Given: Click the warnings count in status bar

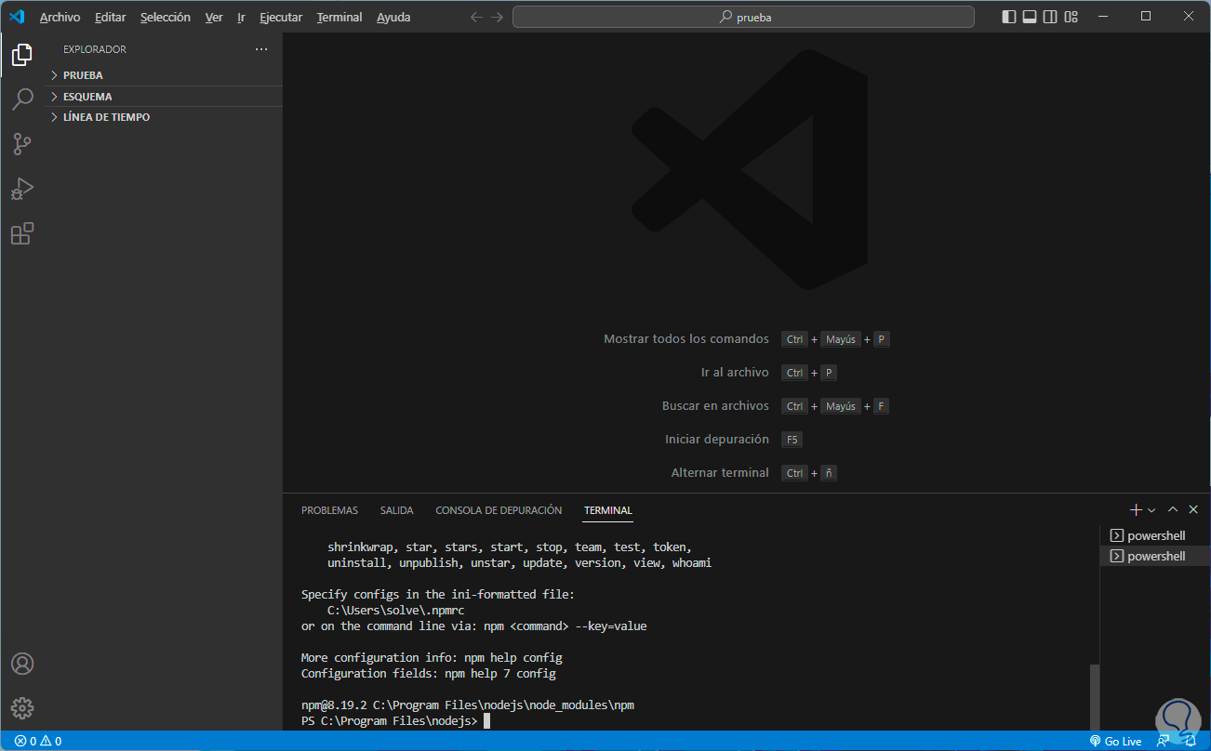Looking at the screenshot, I should click(51, 741).
